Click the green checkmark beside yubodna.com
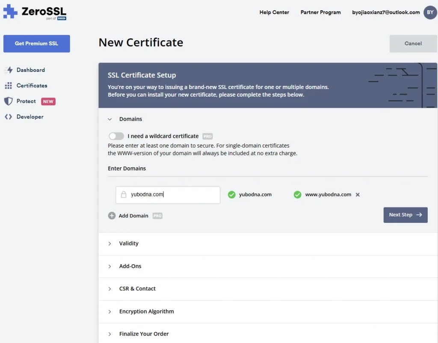This screenshot has height=343, width=438. point(231,195)
